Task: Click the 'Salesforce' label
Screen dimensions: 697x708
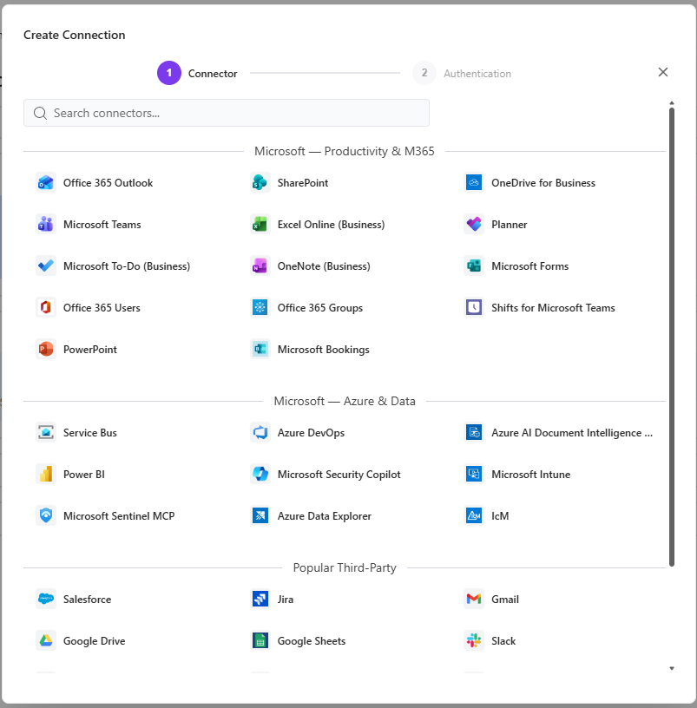Action: coord(87,600)
